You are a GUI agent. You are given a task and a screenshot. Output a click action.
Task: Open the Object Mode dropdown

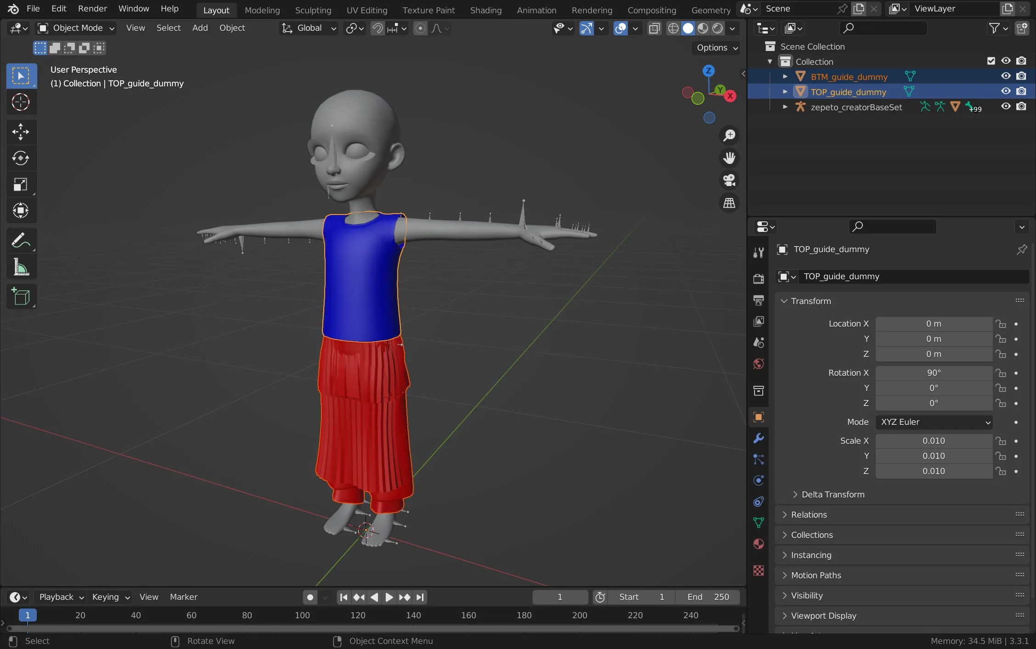coord(76,28)
